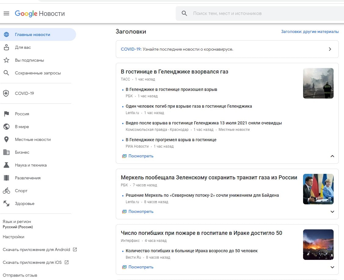Click coverage icon in Геленджик story's Посмотреть
The image size is (344, 280).
pos(124,156)
